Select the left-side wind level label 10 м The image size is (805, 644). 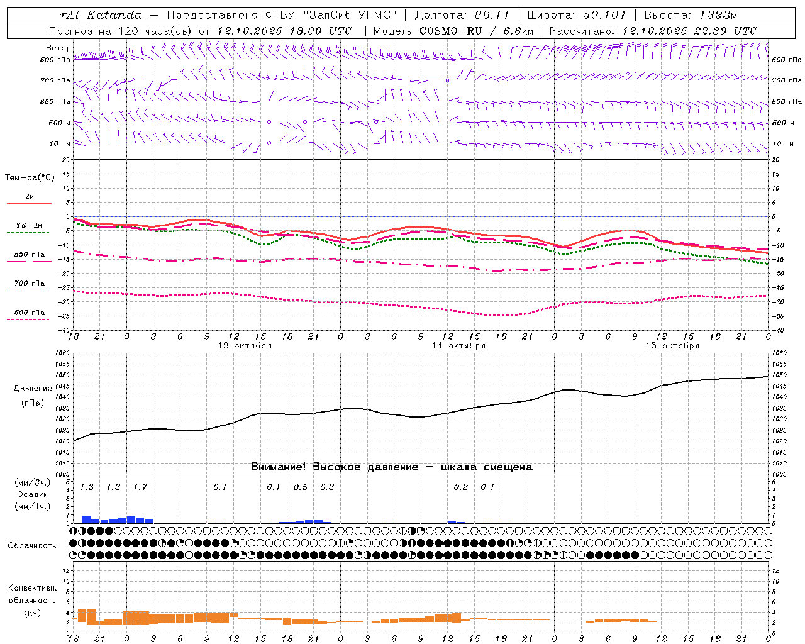pyautogui.click(x=60, y=143)
